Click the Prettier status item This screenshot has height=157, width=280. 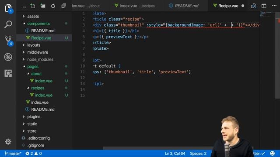pos(259,153)
